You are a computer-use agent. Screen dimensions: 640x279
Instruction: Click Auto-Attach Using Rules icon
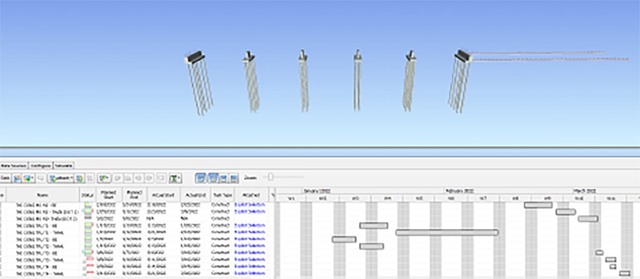[79, 178]
